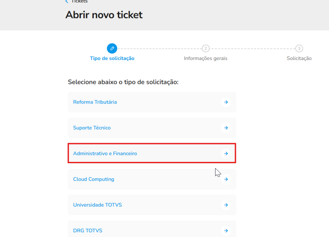Click the arrow icon for Suporte Técnico
The height and width of the screenshot is (237, 329).
coord(226,128)
